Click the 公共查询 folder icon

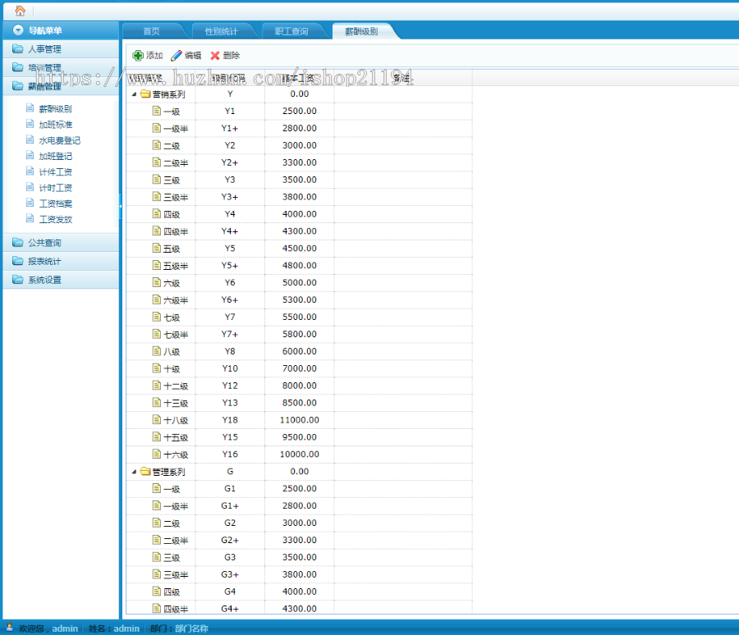click(18, 242)
